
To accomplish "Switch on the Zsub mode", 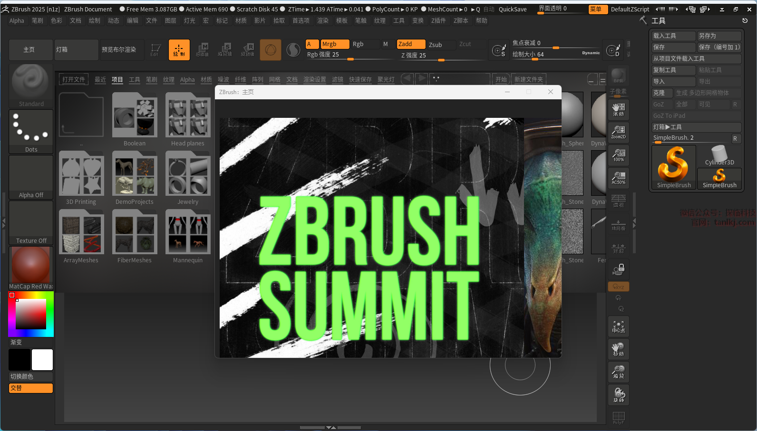I will [435, 45].
